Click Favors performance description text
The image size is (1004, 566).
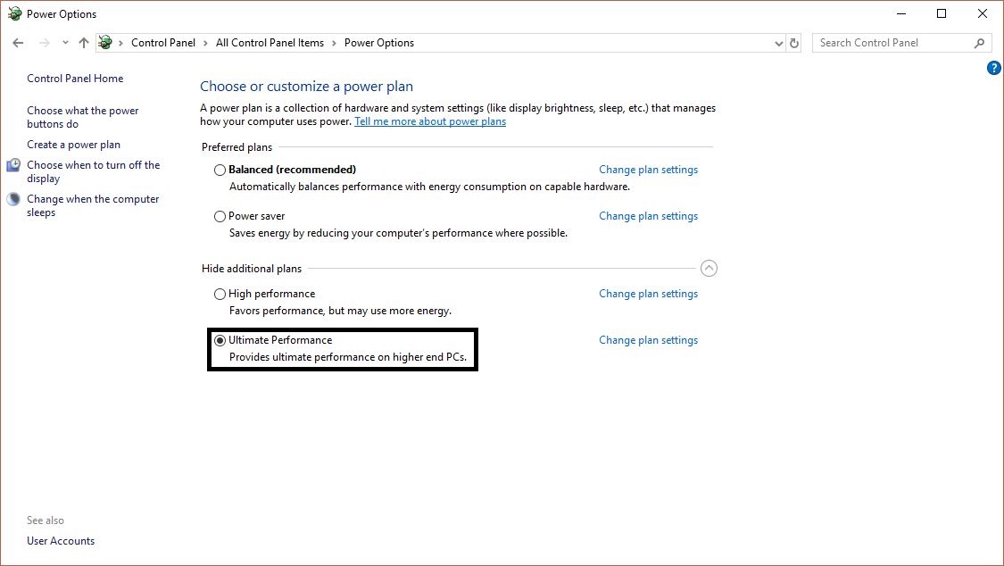(341, 312)
